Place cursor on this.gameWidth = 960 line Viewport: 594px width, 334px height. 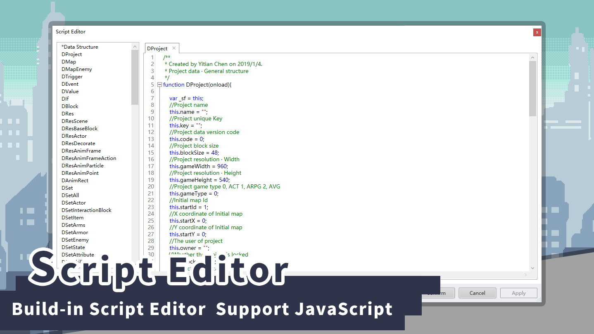click(199, 166)
